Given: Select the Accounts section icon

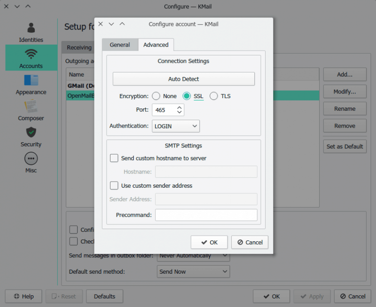Looking at the screenshot, I should coord(31,57).
